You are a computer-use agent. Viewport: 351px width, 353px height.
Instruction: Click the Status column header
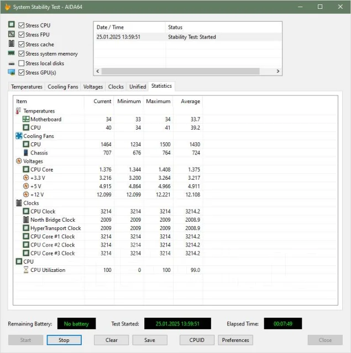[224, 27]
